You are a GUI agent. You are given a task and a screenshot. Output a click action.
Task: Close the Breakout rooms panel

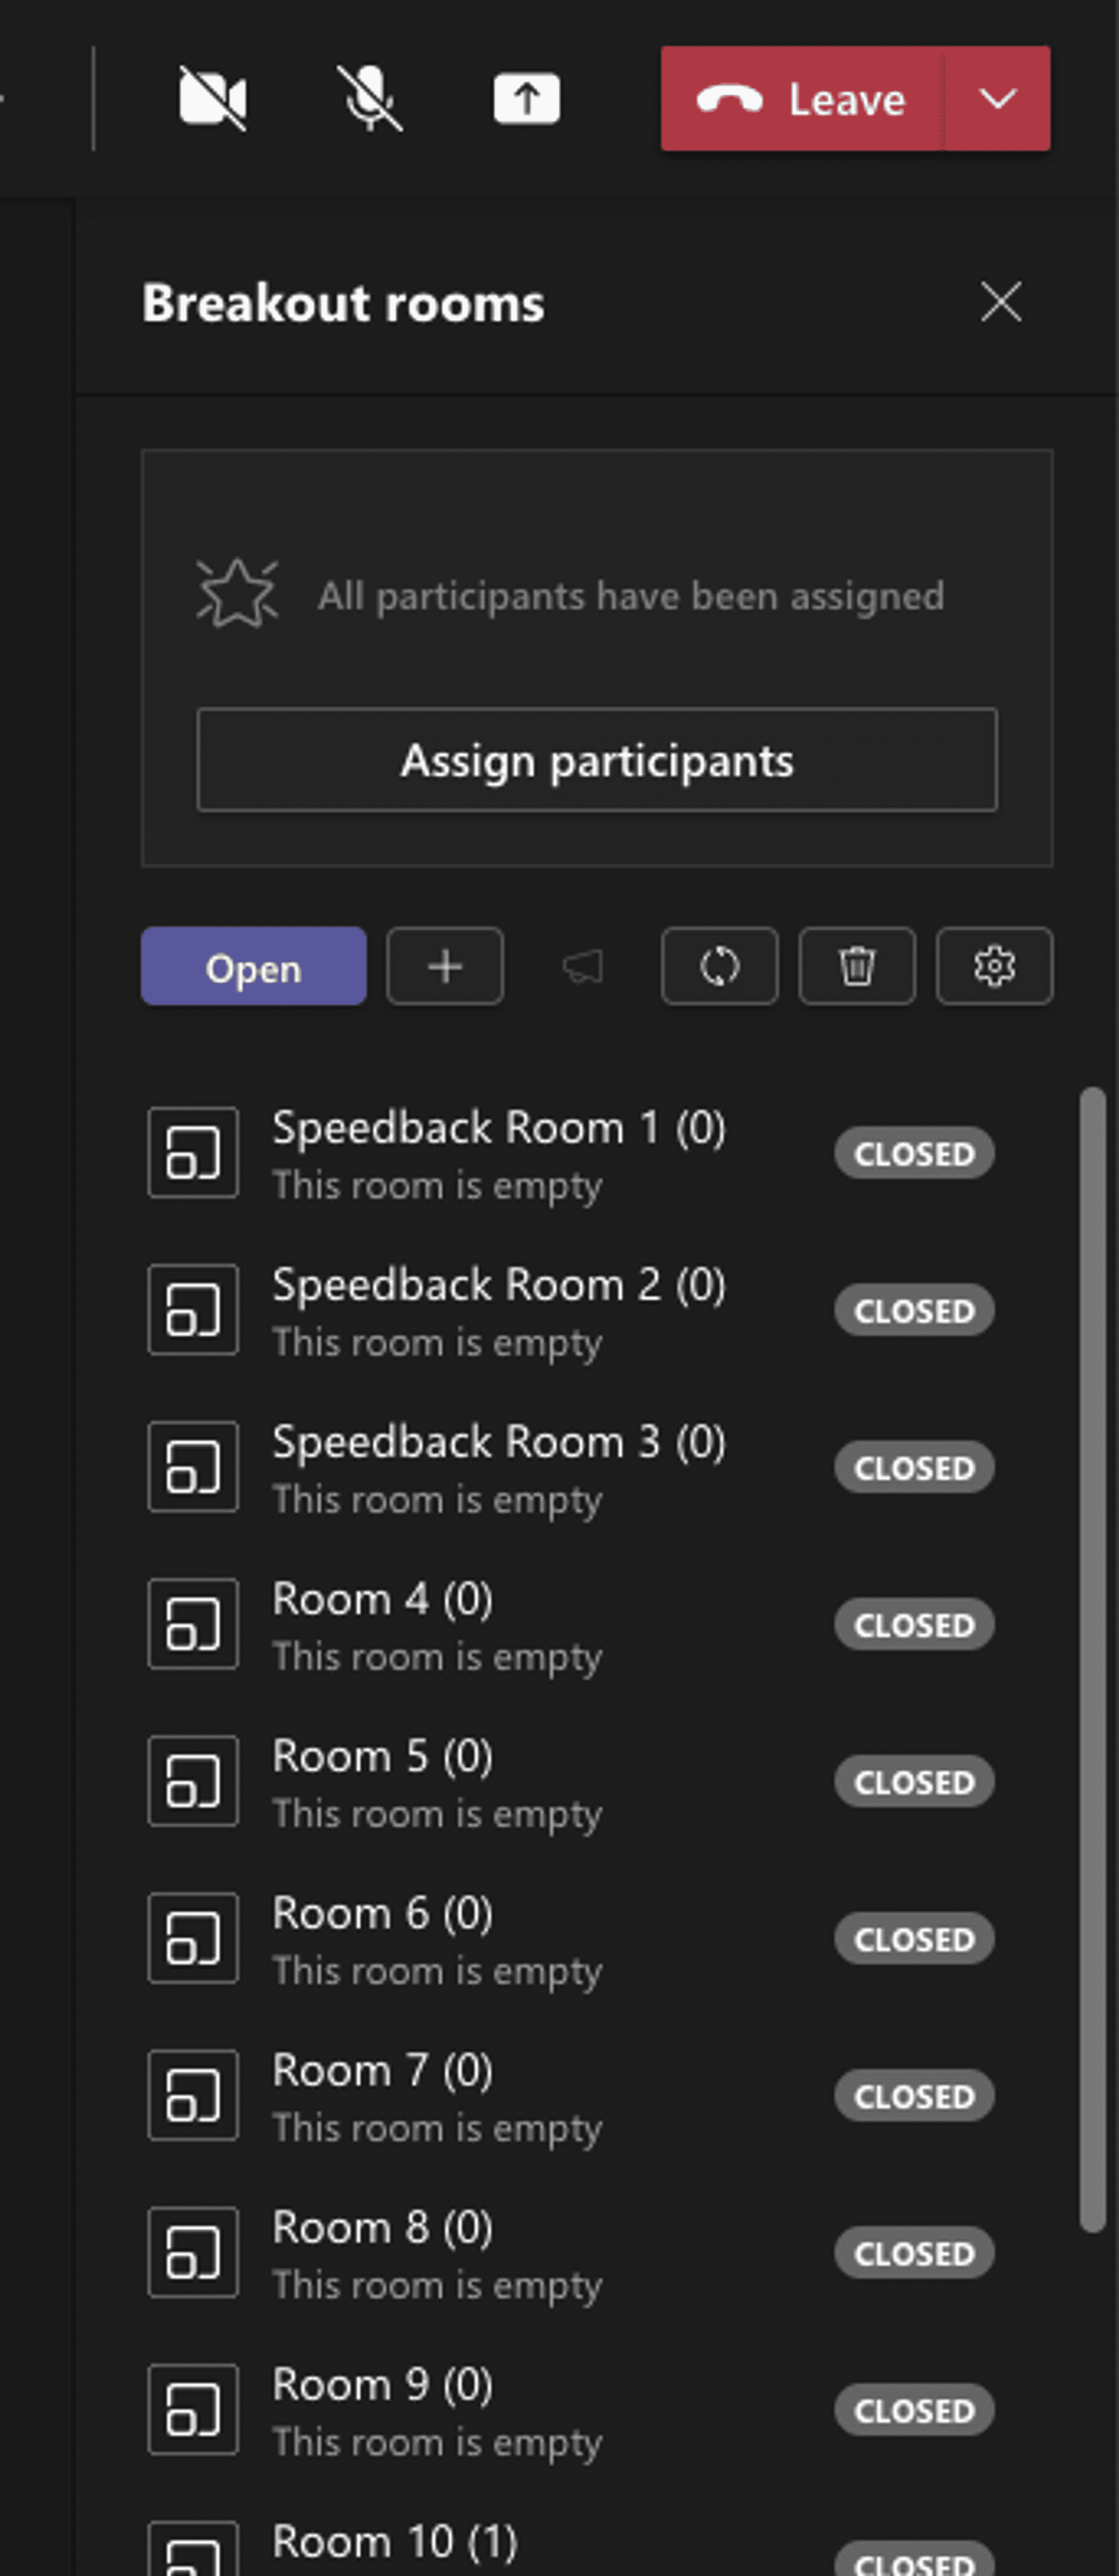(x=1000, y=302)
